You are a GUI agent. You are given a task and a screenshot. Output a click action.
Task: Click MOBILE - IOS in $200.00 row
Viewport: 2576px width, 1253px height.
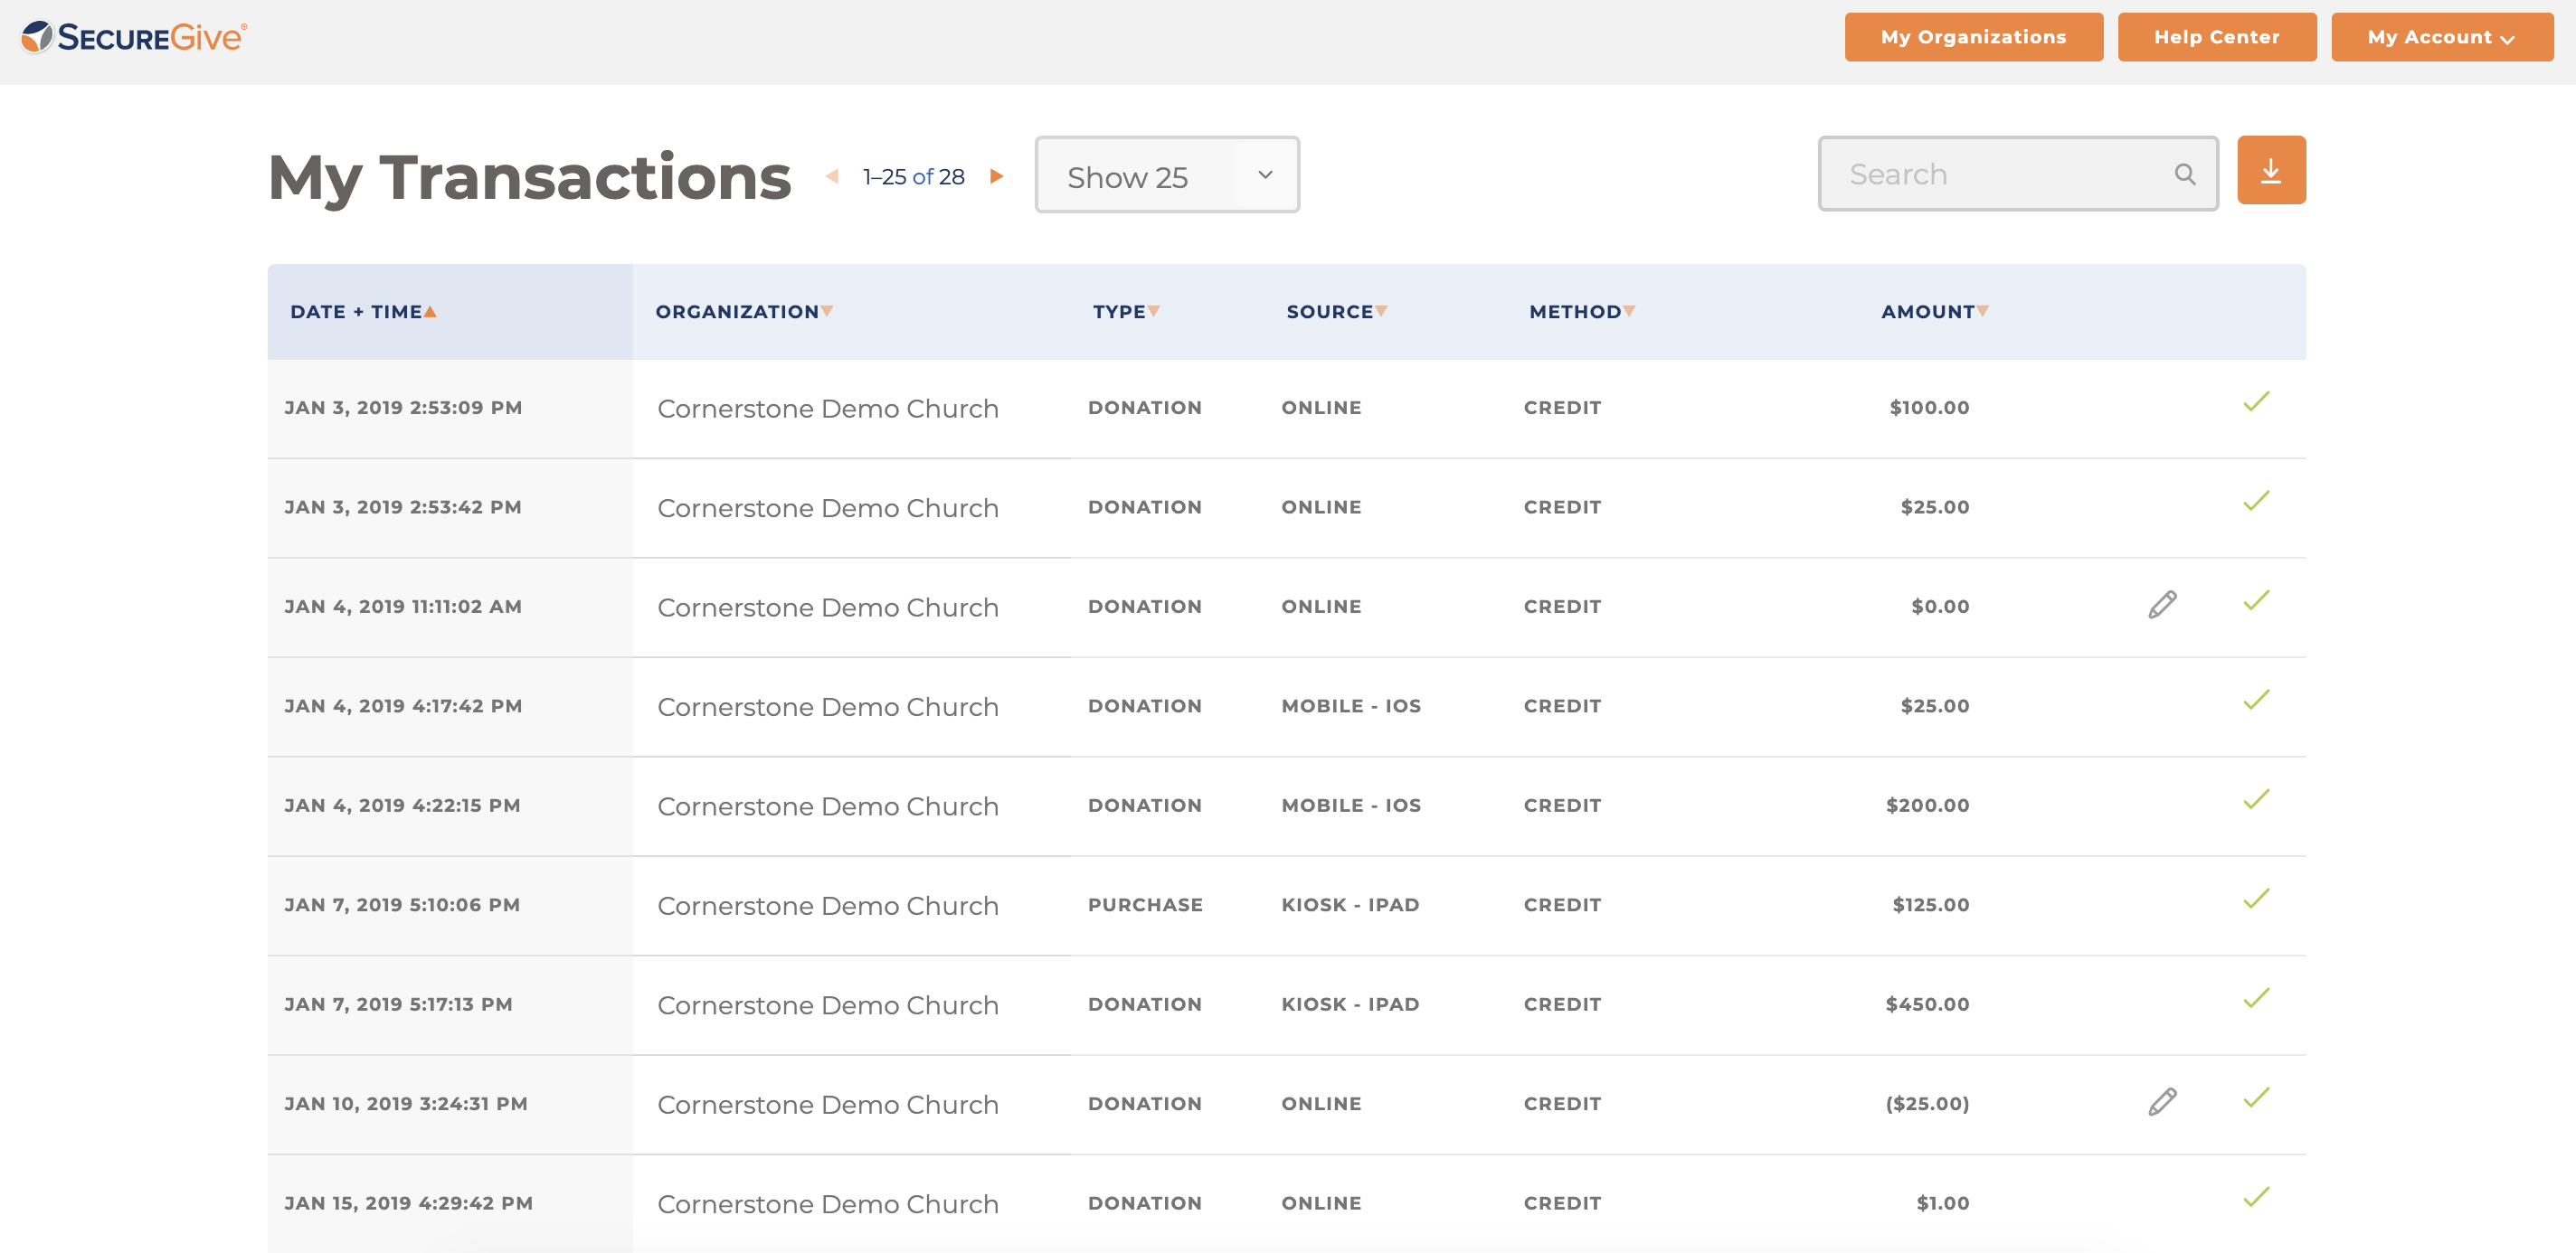click(x=1351, y=805)
